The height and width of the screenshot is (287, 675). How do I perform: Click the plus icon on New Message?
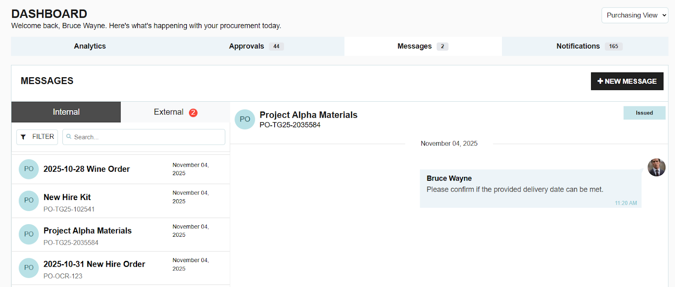click(600, 81)
